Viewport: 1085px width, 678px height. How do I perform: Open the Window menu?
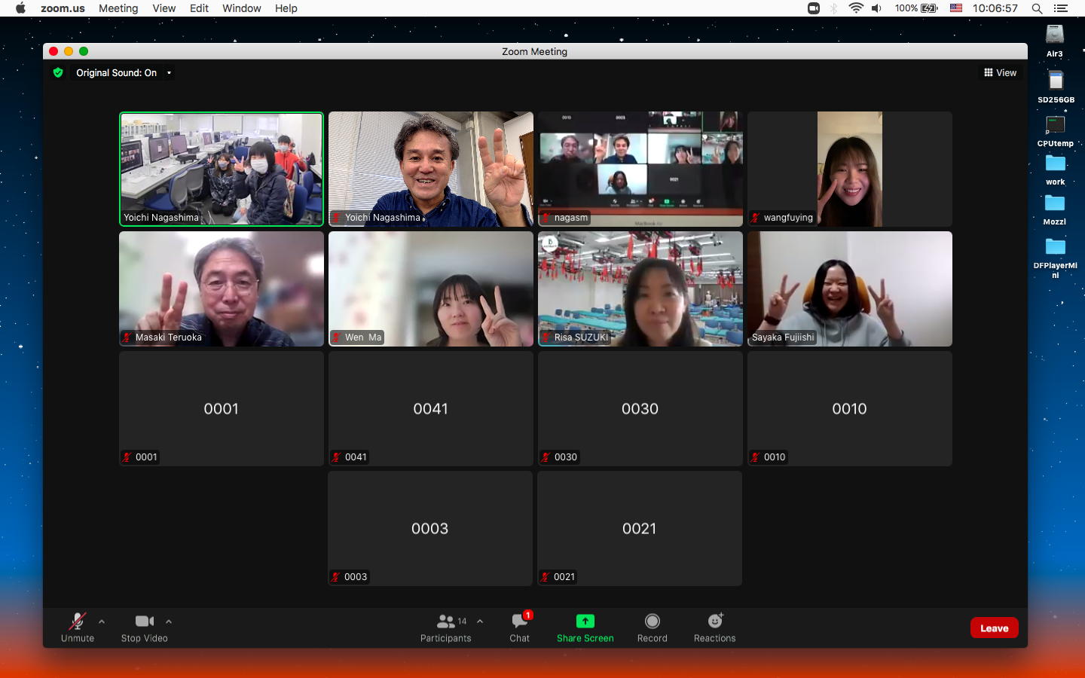242,8
